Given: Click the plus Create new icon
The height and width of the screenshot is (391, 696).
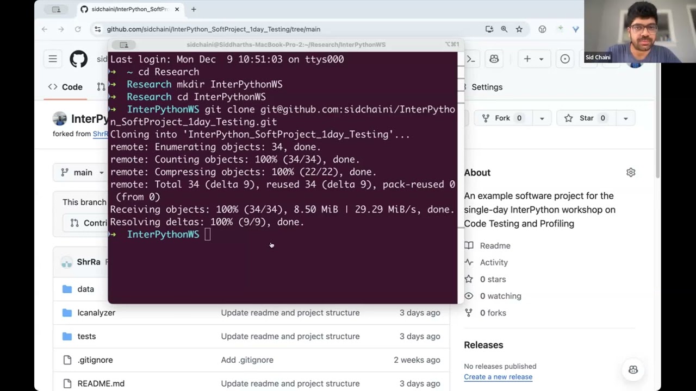Looking at the screenshot, I should click(x=527, y=59).
